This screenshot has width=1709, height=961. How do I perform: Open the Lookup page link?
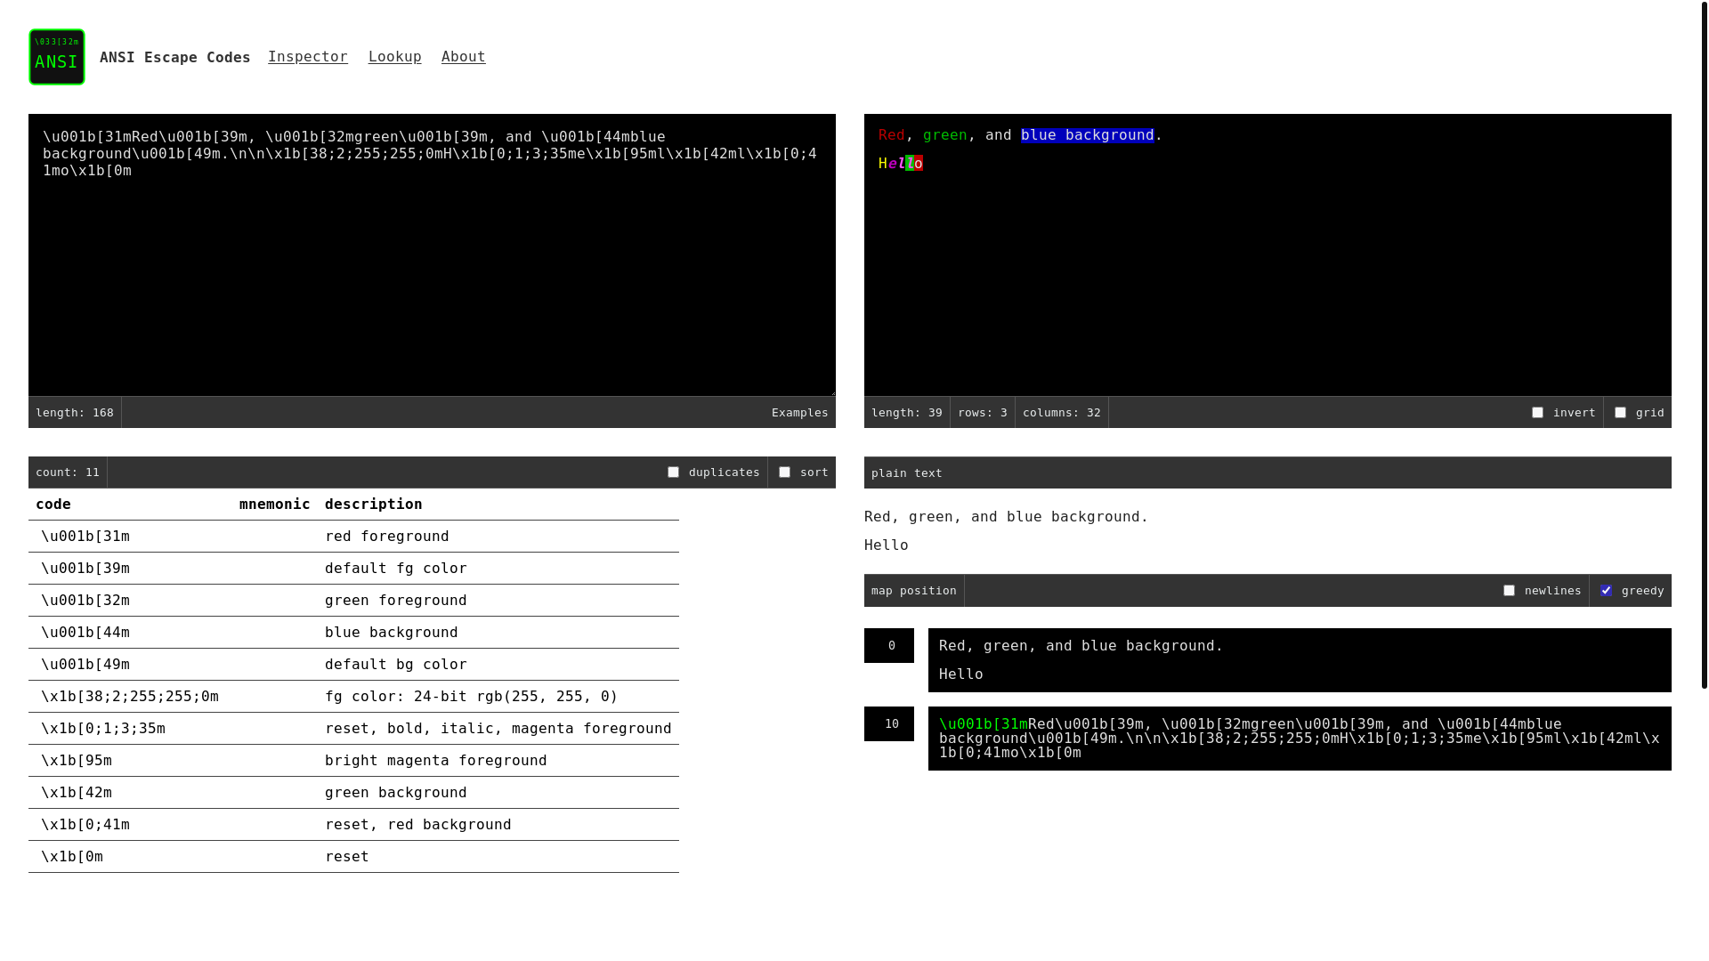tap(395, 57)
